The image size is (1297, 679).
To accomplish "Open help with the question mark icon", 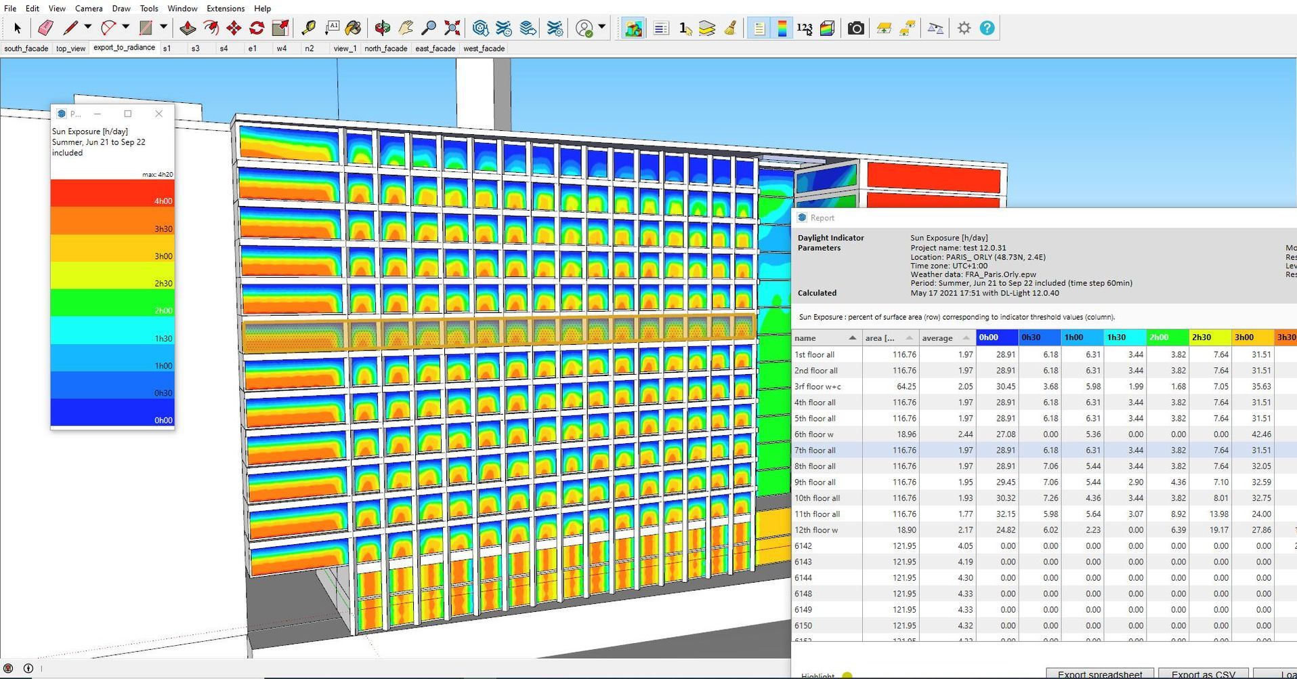I will coord(987,28).
